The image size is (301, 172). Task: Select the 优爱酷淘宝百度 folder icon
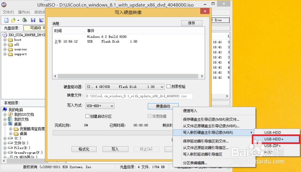16,129
